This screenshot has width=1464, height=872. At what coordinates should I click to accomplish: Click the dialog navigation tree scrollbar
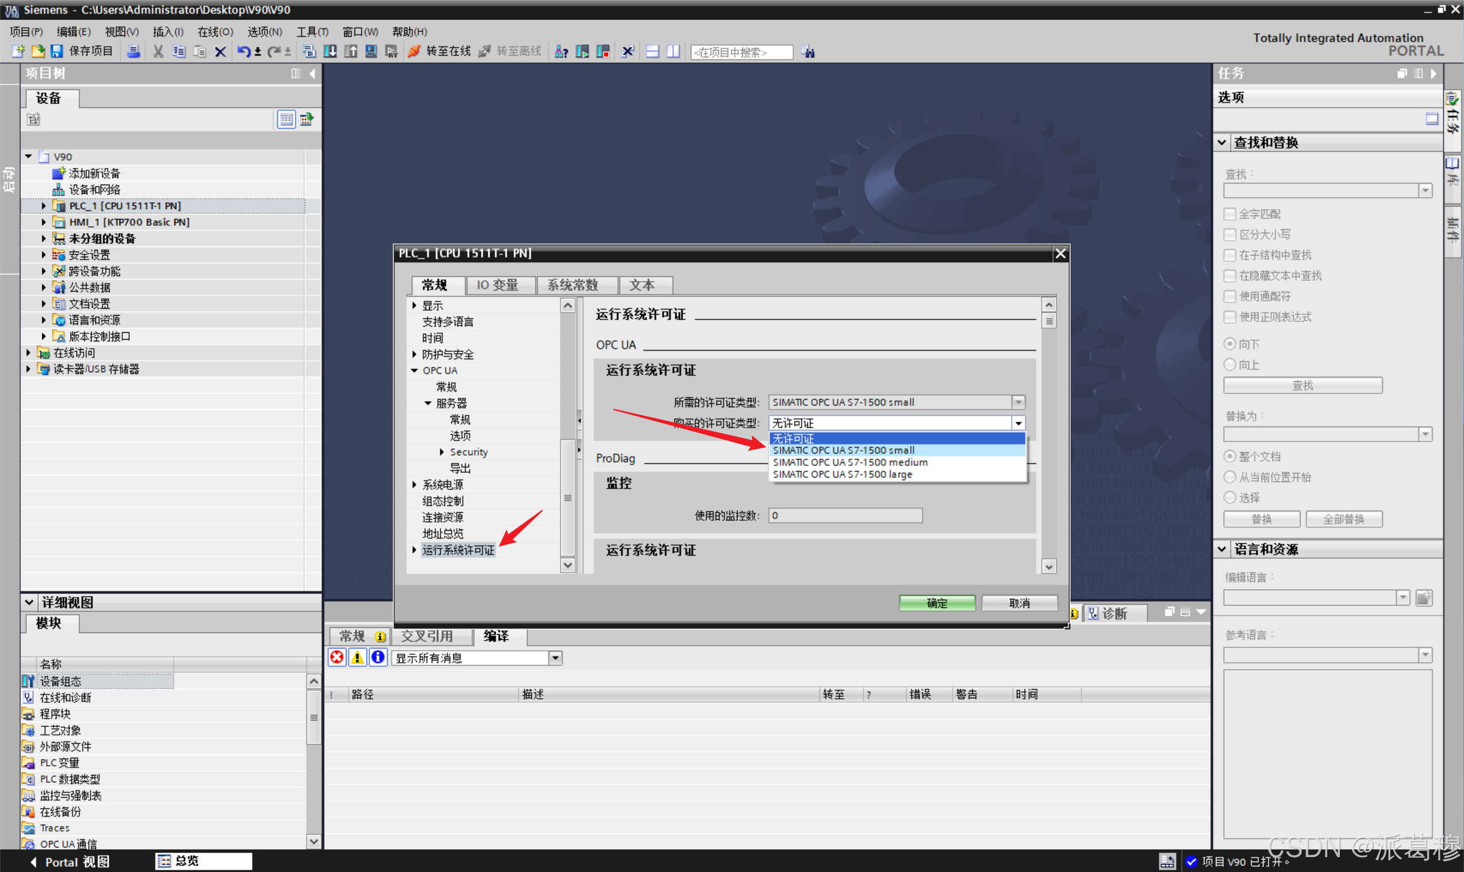coord(567,497)
